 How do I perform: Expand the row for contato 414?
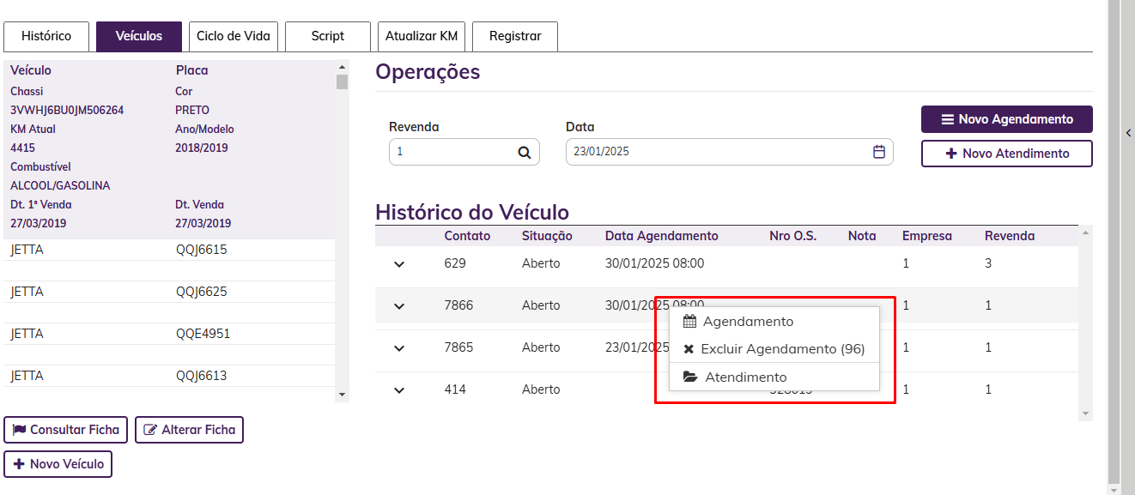[x=399, y=390]
